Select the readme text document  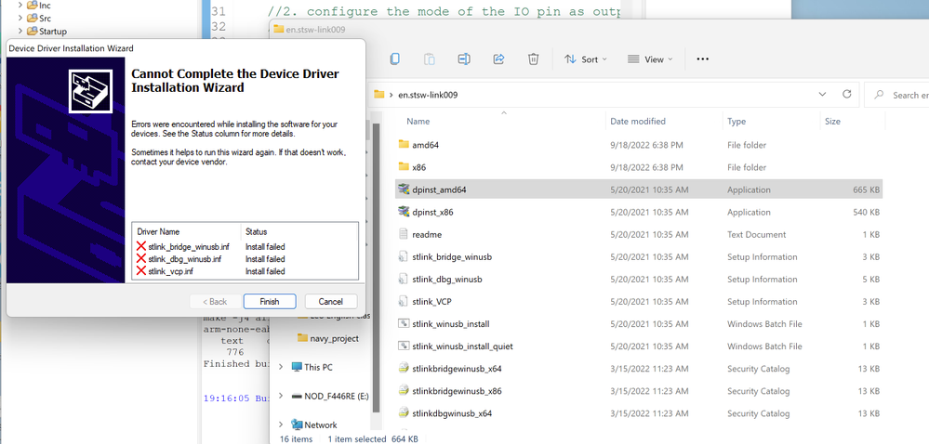pyautogui.click(x=639, y=234)
